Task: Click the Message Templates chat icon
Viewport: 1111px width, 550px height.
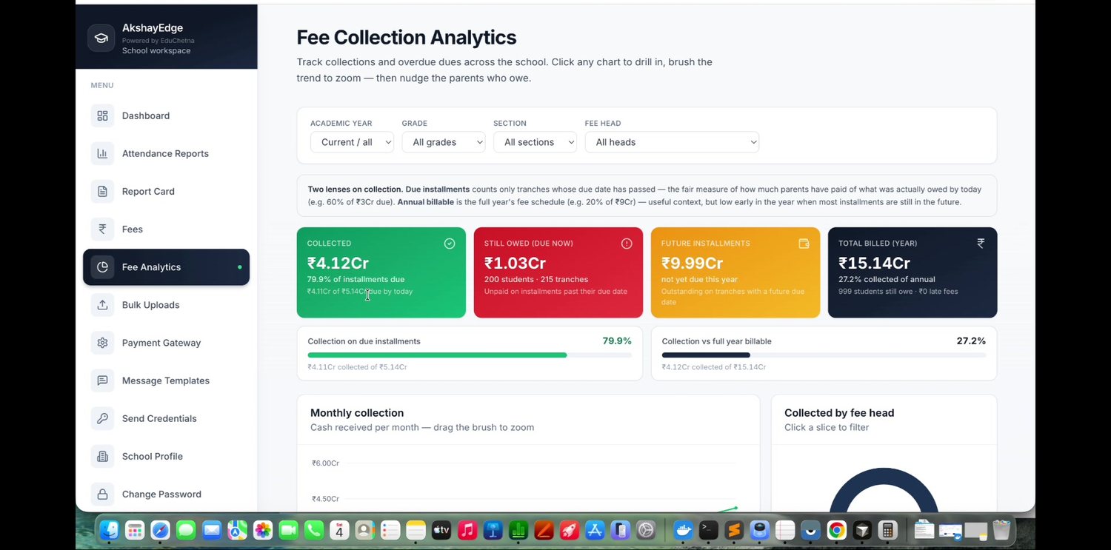Action: [x=102, y=380]
